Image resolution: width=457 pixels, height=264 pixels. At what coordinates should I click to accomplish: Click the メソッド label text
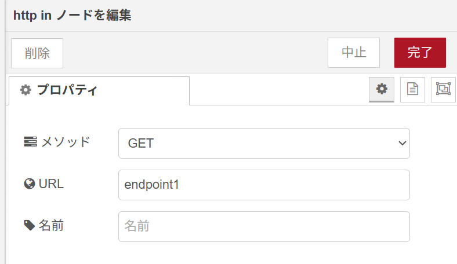[x=65, y=142]
